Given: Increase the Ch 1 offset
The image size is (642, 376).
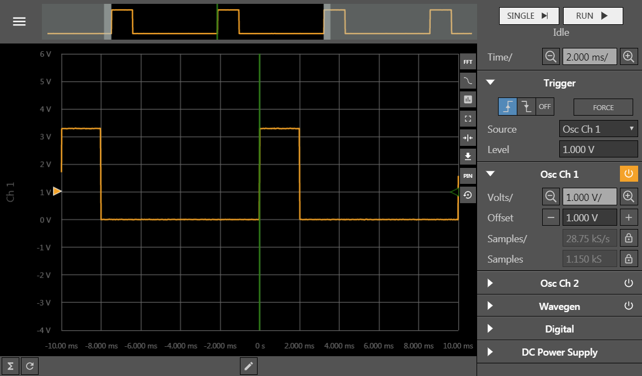Looking at the screenshot, I should (x=629, y=217).
